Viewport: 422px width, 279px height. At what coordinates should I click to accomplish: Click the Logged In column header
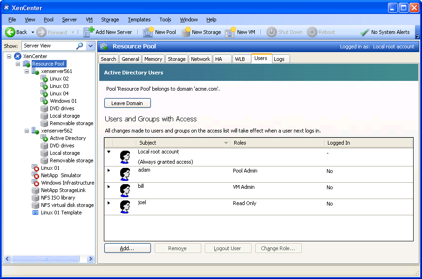tap(368, 143)
